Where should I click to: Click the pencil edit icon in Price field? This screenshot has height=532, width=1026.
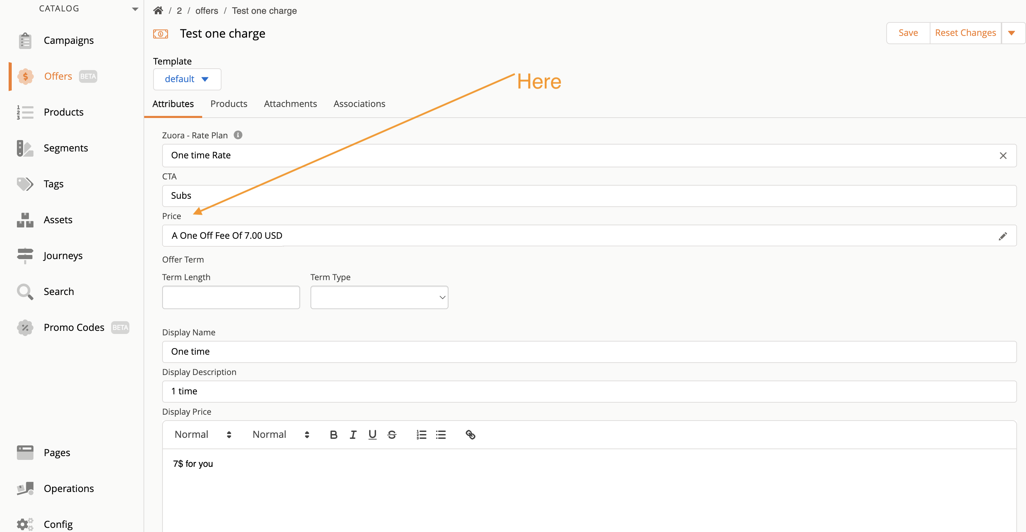click(1003, 236)
